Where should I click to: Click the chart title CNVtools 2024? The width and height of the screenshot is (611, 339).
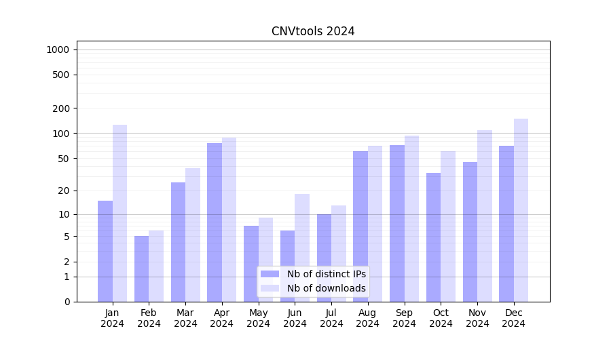(313, 31)
